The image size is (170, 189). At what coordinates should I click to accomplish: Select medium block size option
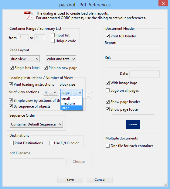71,103
